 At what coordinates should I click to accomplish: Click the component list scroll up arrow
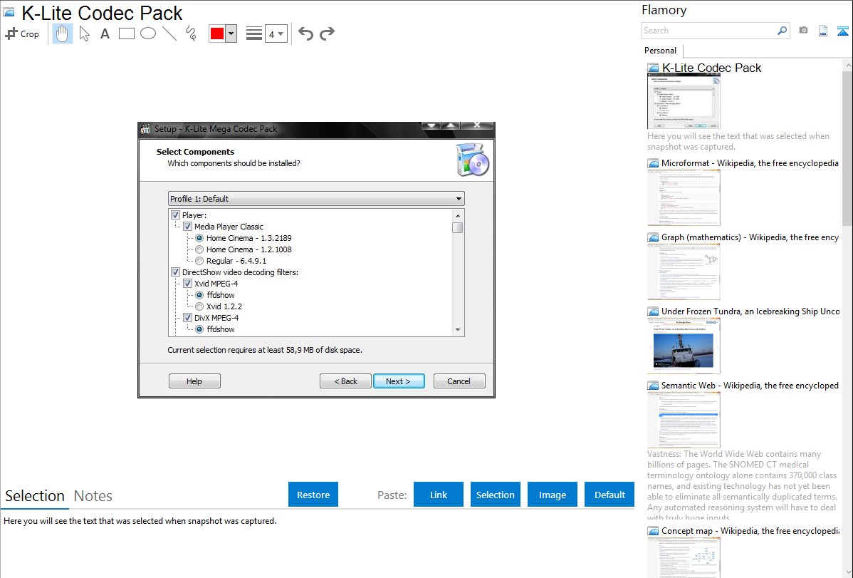click(x=458, y=216)
